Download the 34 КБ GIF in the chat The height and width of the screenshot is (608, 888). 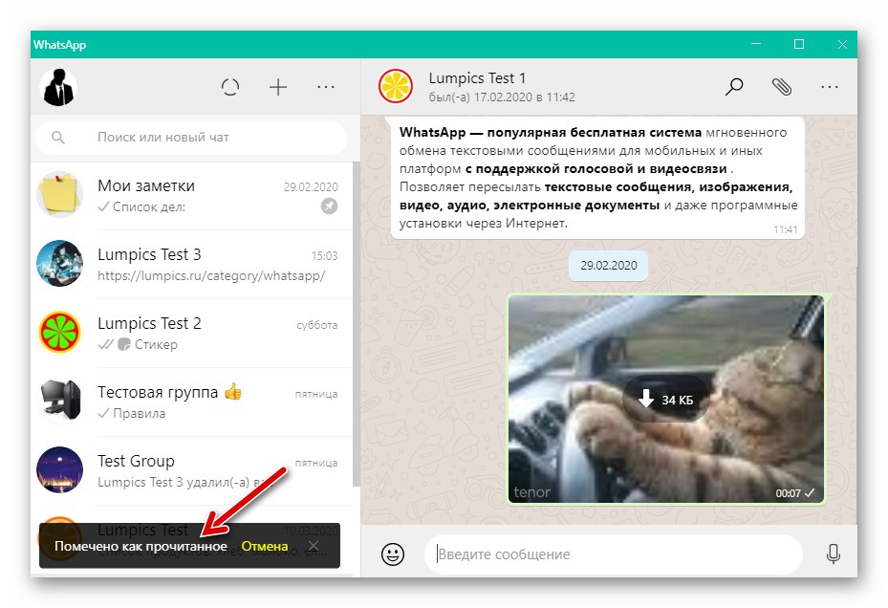(x=664, y=398)
